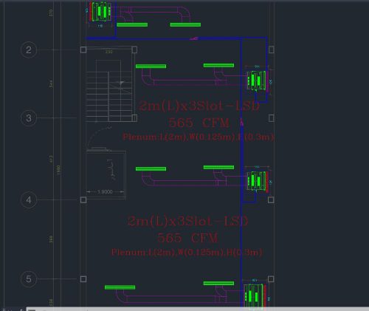Select the fan coil unit above grid line 2
This screenshot has width=369, height=311.
100,12
